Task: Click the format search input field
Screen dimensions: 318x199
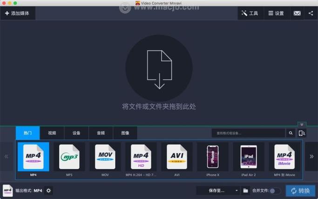Action: pos(249,133)
